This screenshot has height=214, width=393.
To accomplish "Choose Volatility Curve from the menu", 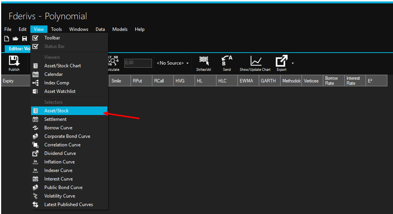I will click(60, 196).
